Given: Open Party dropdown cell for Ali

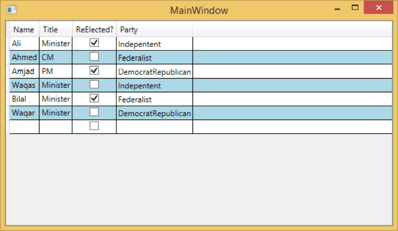Looking at the screenshot, I should [154, 44].
